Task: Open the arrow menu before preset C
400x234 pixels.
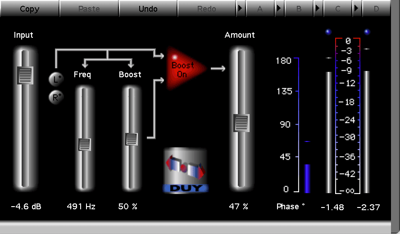Action: [x=318, y=8]
